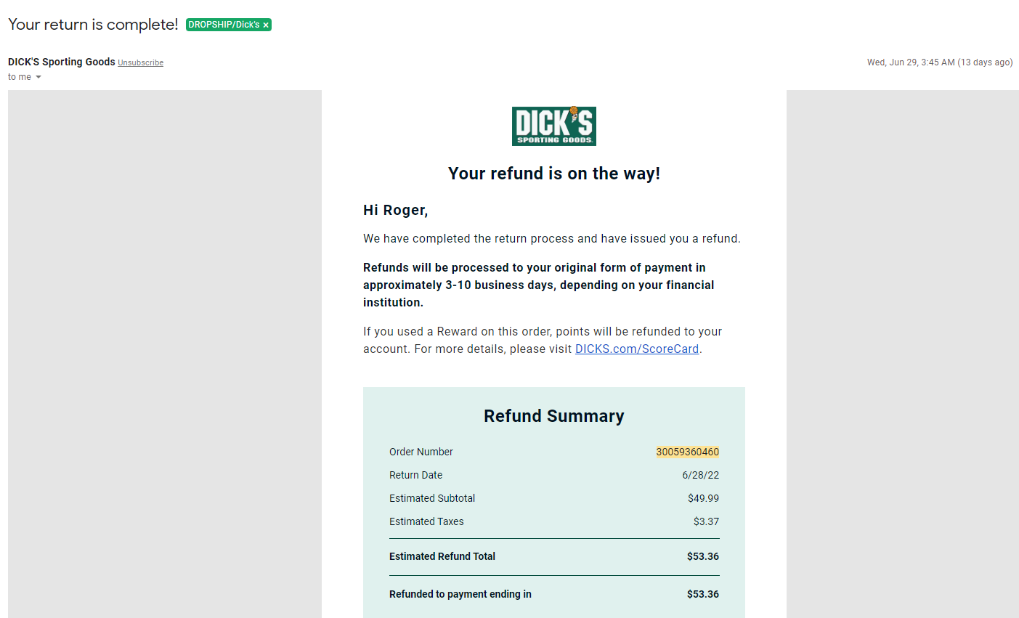
Task: Click the Estimated Refund Total label
Action: pyautogui.click(x=442, y=556)
